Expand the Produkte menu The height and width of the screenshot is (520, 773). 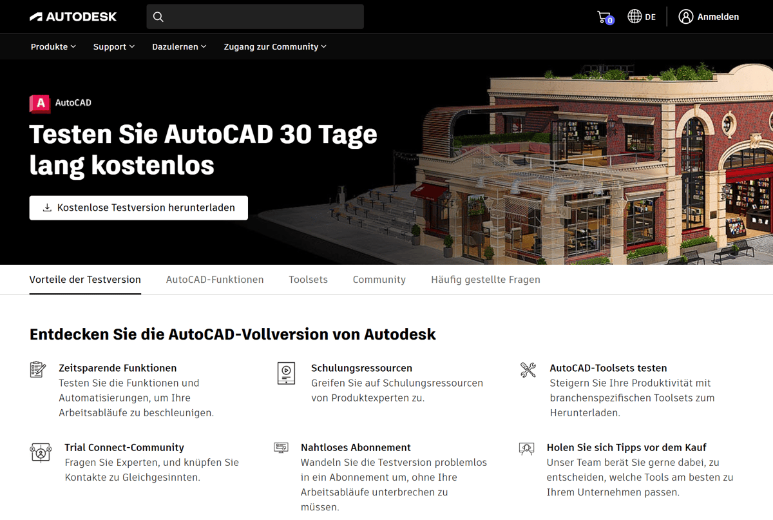[x=53, y=46]
